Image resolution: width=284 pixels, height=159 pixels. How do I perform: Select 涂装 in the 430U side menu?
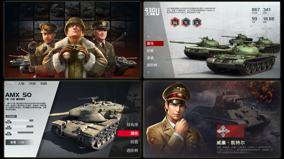point(150,58)
